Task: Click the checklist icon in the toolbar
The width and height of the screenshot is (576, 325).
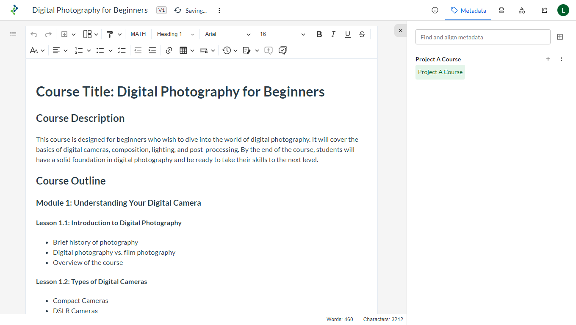Action: [122, 50]
